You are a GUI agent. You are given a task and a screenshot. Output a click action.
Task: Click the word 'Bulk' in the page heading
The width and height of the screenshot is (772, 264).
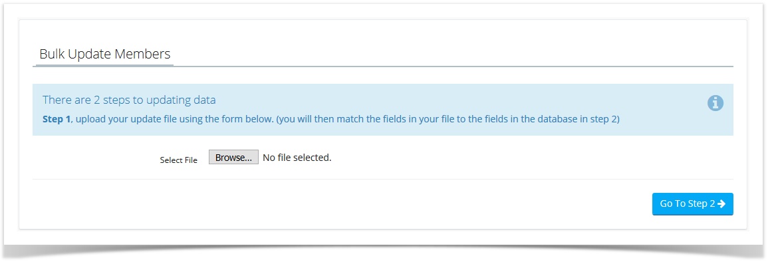point(52,54)
